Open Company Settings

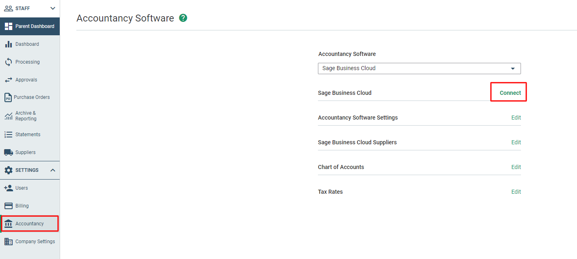tap(30, 242)
